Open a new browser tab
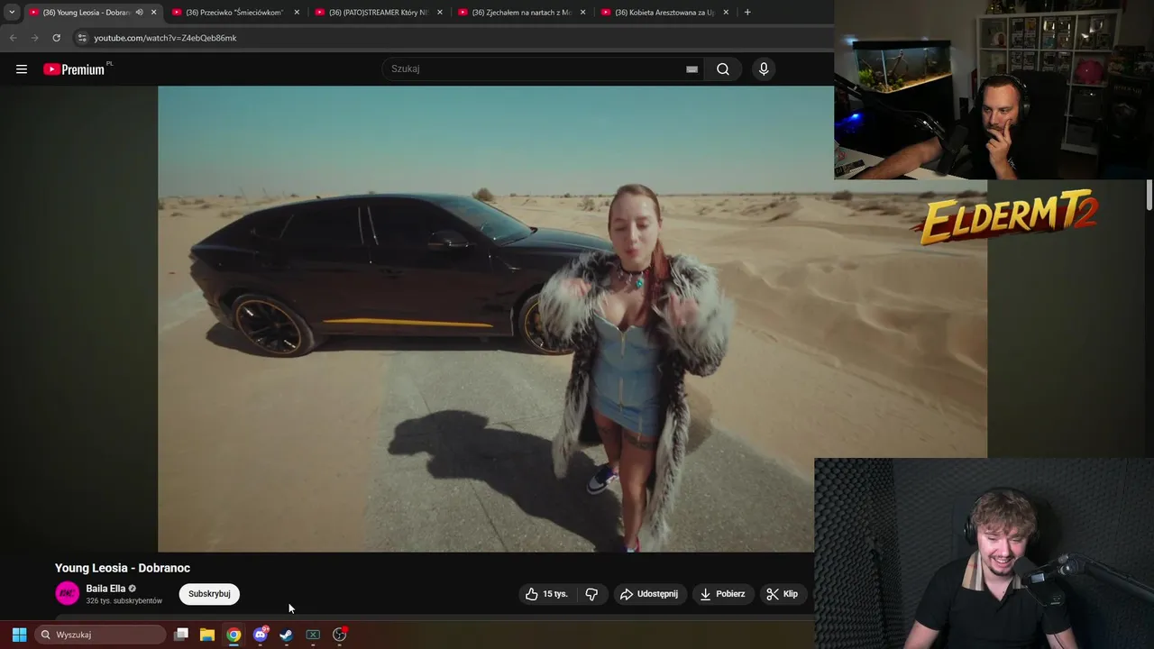 [x=747, y=13]
